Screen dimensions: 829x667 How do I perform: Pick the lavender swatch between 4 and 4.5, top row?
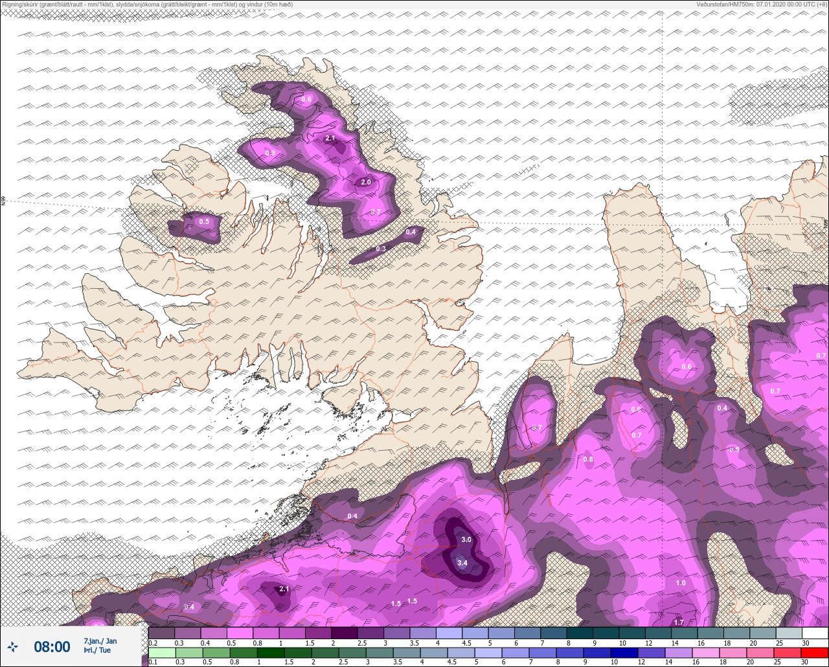click(x=449, y=633)
